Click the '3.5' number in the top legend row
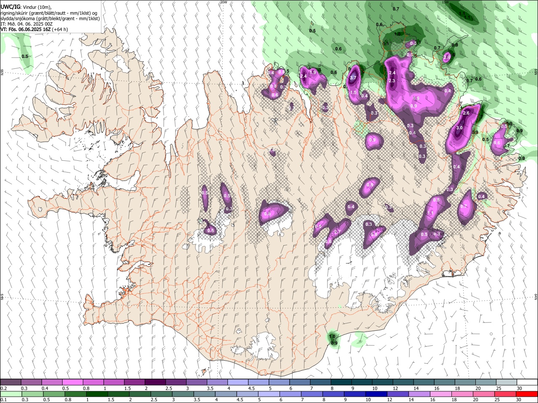The height and width of the screenshot is (403, 538). tap(210, 388)
